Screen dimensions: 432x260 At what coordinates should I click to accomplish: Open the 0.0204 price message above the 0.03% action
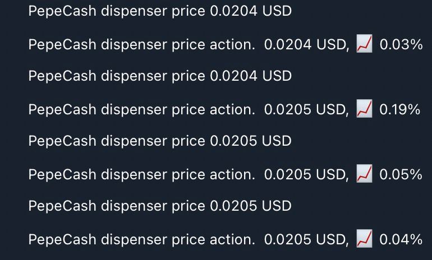point(160,11)
